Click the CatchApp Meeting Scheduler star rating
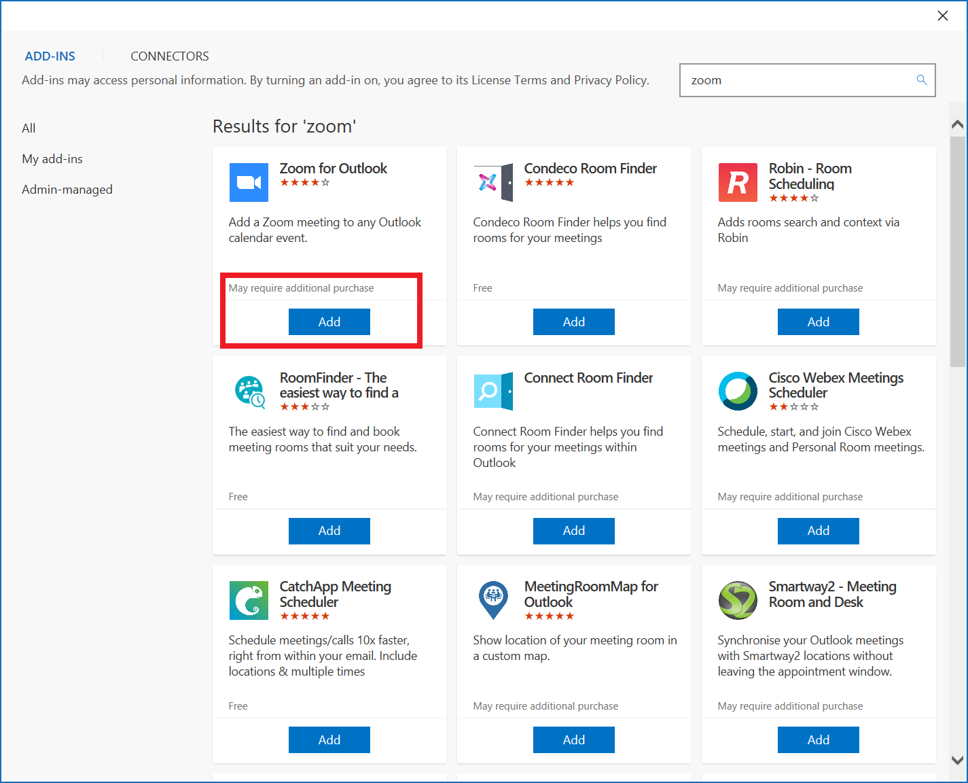The width and height of the screenshot is (968, 783). (305, 616)
